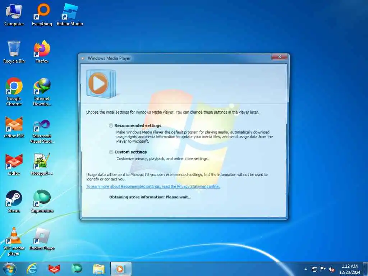Click the Show desktop strip after the clock
Image resolution: width=368 pixels, height=276 pixels.
pyautogui.click(x=365, y=269)
